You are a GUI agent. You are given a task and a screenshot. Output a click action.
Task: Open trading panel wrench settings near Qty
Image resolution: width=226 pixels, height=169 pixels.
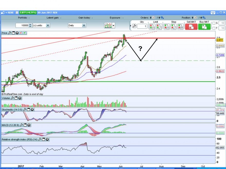(134, 26)
